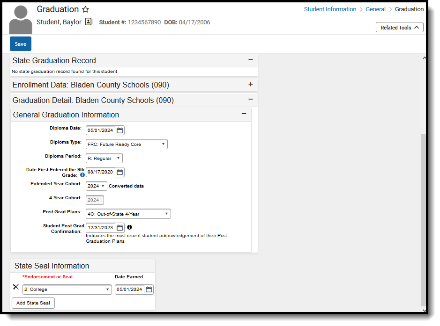Click the Graduation page title
This screenshot has width=440, height=326.
[58, 9]
